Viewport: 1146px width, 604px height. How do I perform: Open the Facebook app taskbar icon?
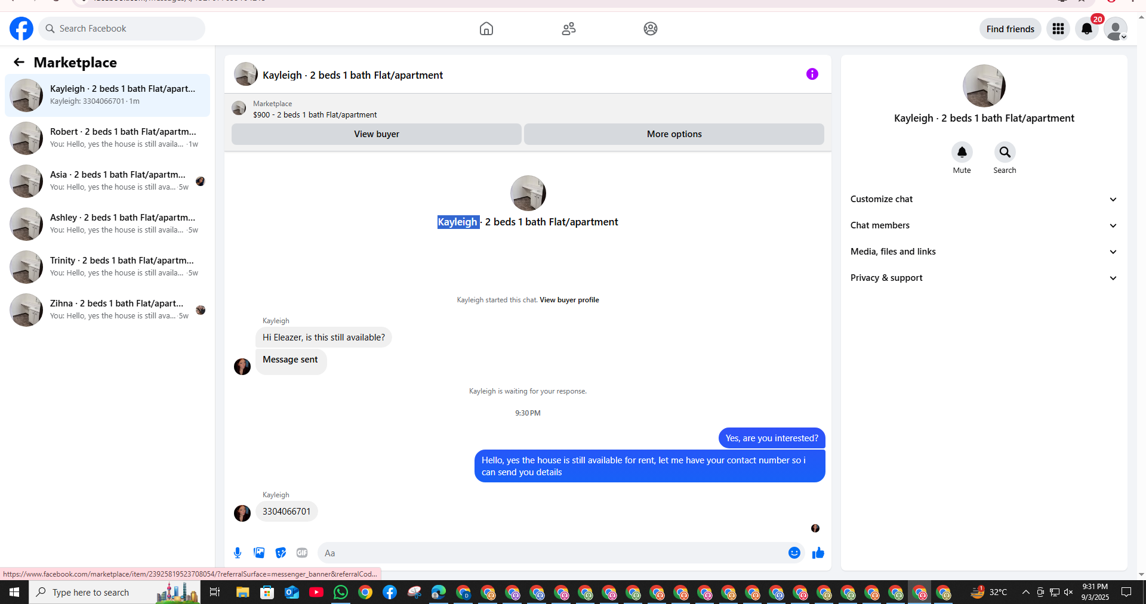point(390,592)
